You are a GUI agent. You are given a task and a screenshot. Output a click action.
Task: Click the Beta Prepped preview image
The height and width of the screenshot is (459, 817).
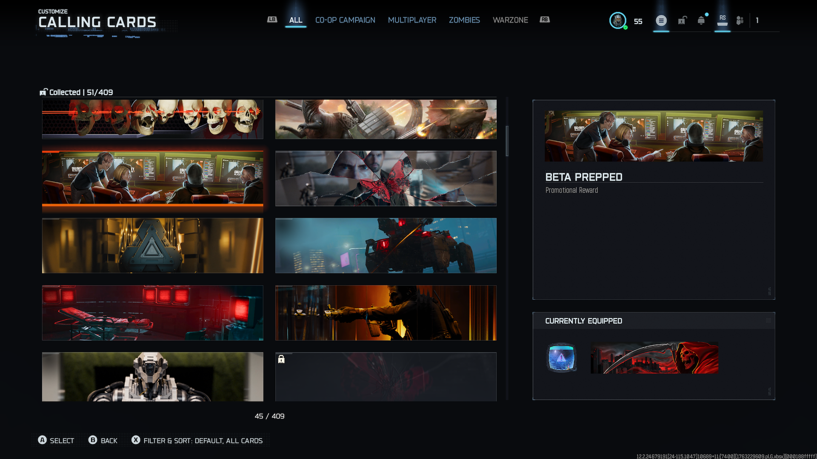(654, 136)
